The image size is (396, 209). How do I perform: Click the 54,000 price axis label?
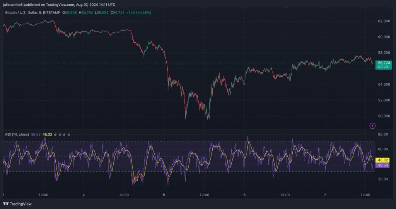(x=384, y=84)
